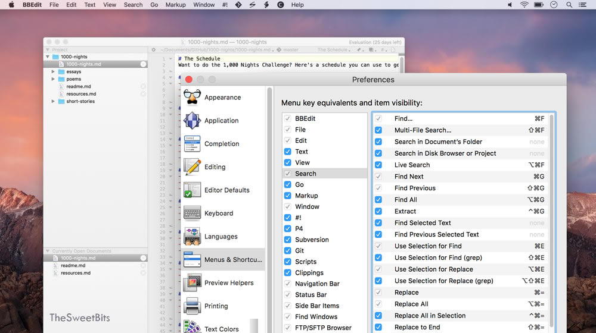The height and width of the screenshot is (333, 596).
Task: Collapse Currently Open Documents section
Action: click(x=48, y=251)
